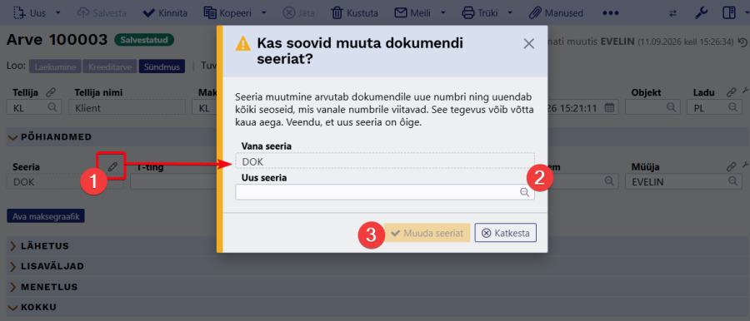Click the wrench icon next to Müüja

point(745,165)
